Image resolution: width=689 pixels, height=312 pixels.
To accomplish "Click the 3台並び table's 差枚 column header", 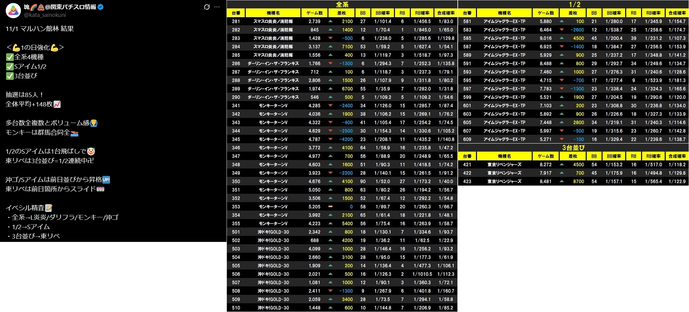I will pos(573,156).
